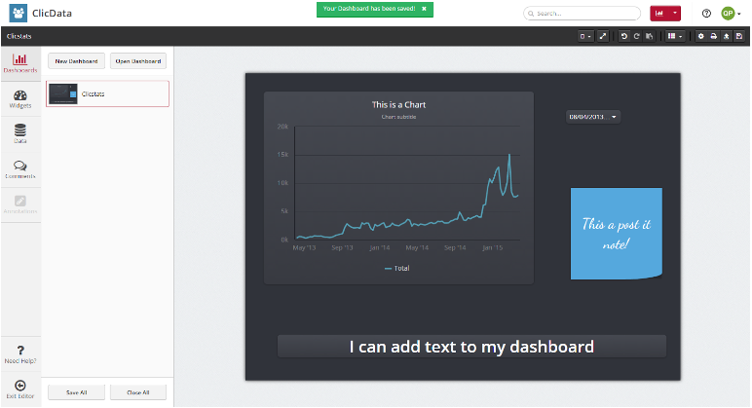Click the publish upload toolbar icon

click(726, 36)
